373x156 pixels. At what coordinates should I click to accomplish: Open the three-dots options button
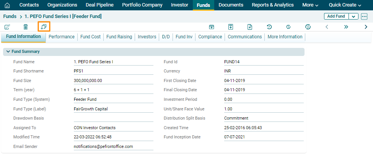(x=364, y=16)
